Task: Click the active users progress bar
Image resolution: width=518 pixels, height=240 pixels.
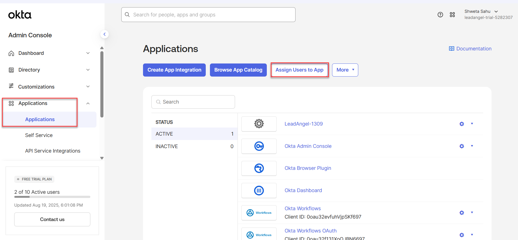Action: pyautogui.click(x=52, y=197)
